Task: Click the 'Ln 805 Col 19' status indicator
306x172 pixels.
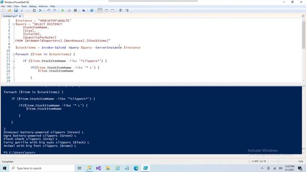Action: (x=259, y=161)
